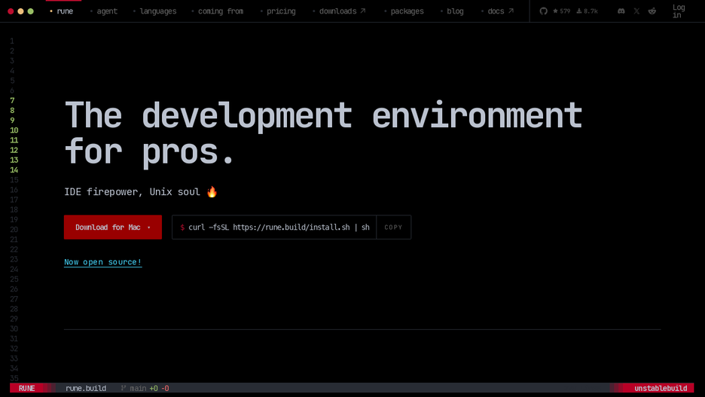Open the Now open source! link
The height and width of the screenshot is (397, 705).
[x=103, y=262]
